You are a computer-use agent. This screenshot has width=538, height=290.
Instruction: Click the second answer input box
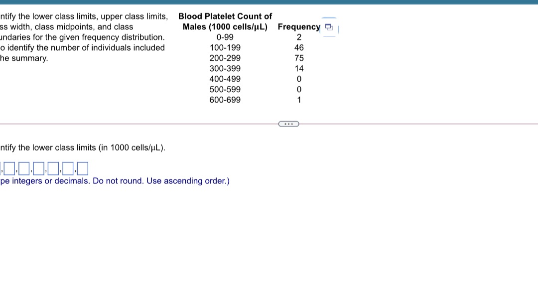pos(23,168)
